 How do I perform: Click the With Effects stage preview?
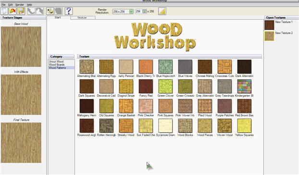(x=21, y=95)
